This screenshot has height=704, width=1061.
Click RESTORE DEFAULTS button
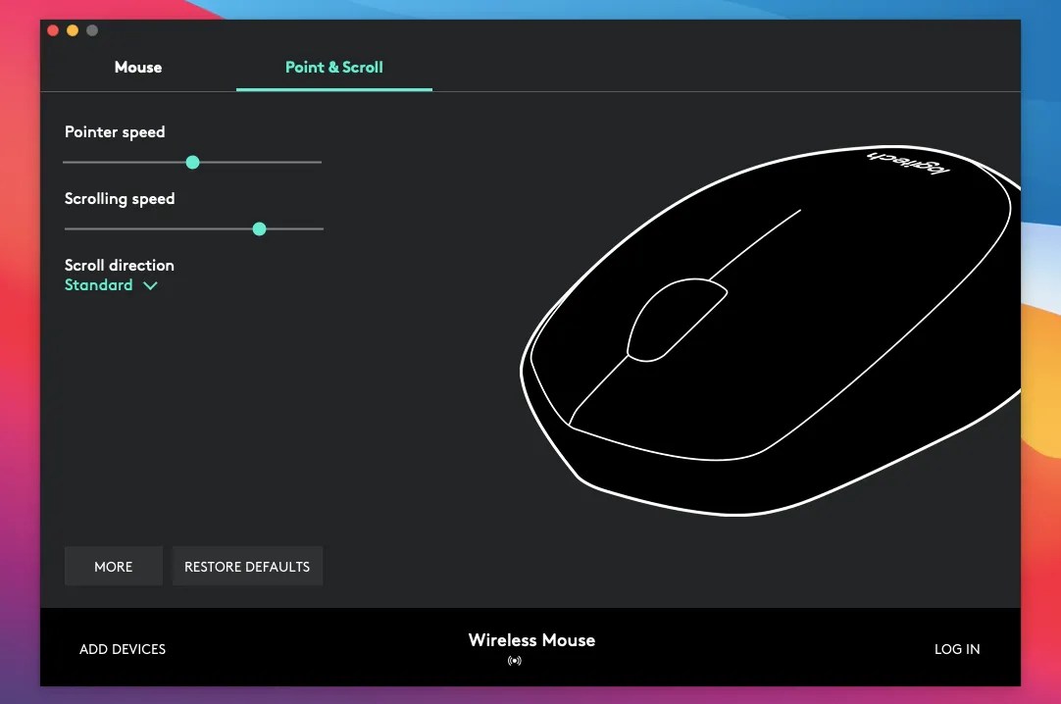pyautogui.click(x=247, y=566)
